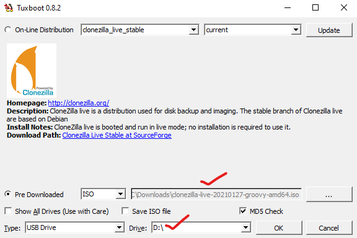Click the Update button
357x238 pixels.
coord(329,30)
